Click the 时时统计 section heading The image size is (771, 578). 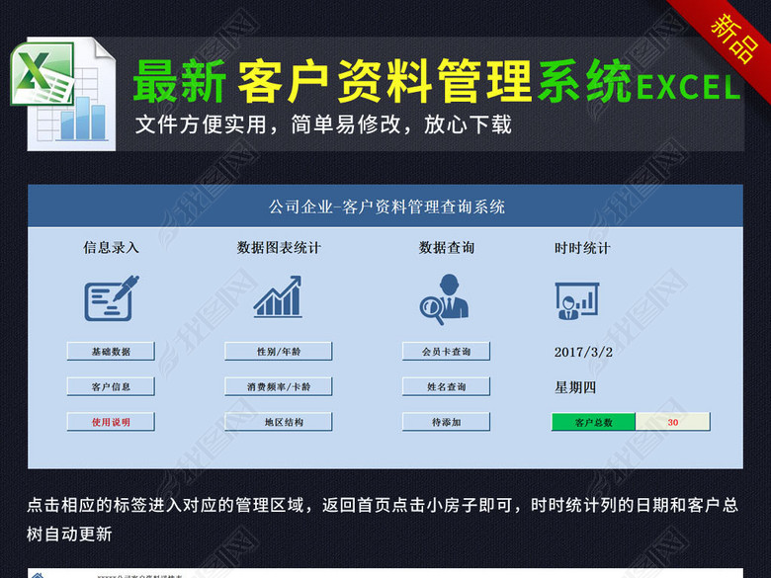582,248
